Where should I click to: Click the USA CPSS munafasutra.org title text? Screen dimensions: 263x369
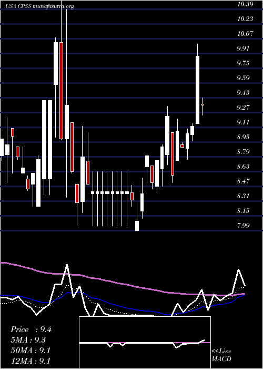pos(39,6)
